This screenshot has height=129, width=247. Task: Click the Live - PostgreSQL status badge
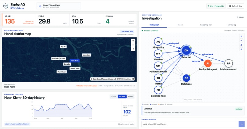pyautogui.click(x=216, y=6)
